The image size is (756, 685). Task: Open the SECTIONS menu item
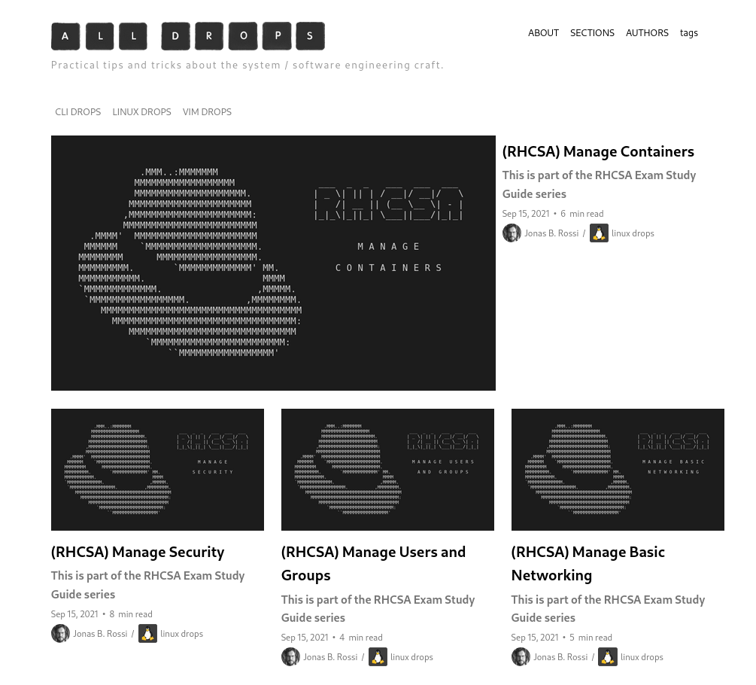(x=592, y=33)
